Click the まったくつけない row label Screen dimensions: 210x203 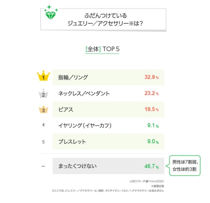(x=77, y=166)
